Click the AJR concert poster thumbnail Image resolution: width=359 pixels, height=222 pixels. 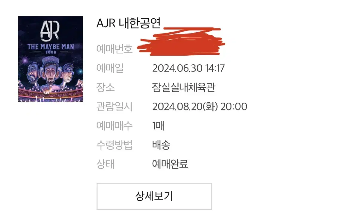click(51, 59)
